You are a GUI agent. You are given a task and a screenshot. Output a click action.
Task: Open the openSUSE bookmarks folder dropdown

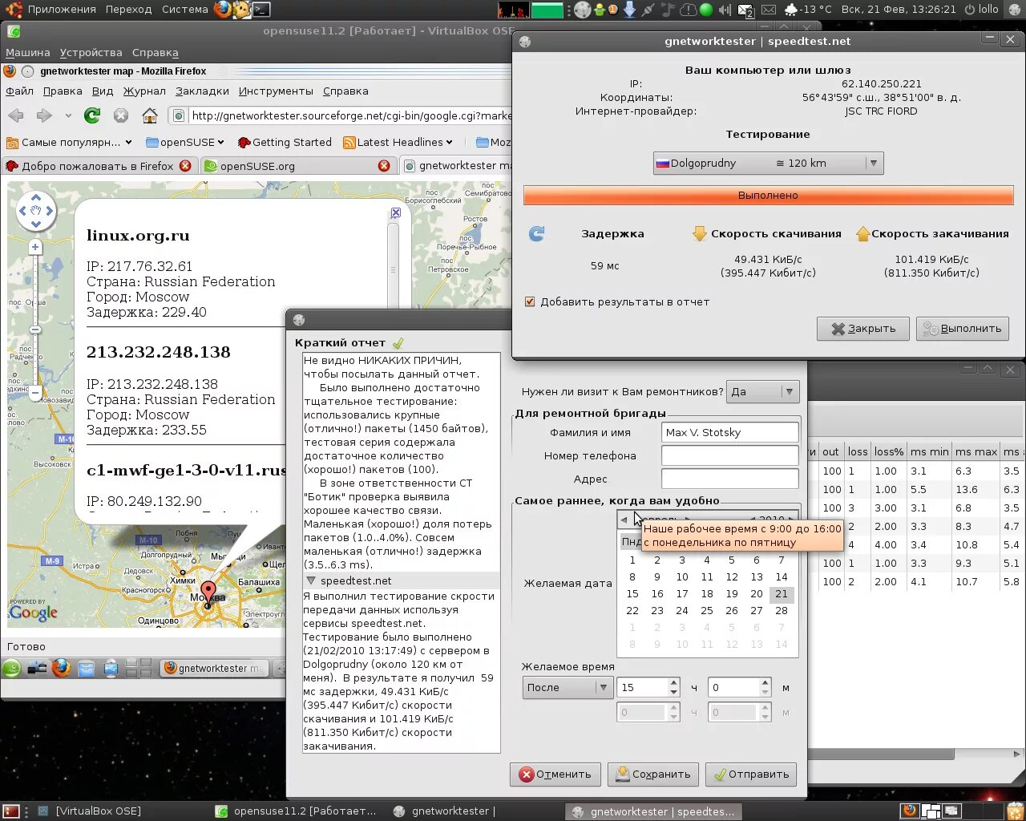coord(186,142)
